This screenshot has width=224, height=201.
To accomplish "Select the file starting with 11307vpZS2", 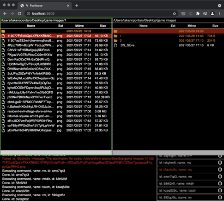I will tap(56, 41).
